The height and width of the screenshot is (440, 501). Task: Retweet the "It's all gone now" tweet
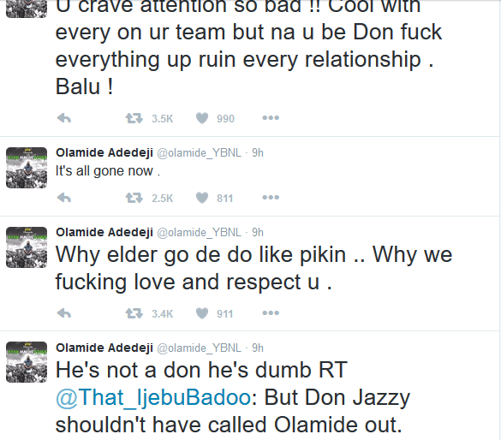(134, 198)
